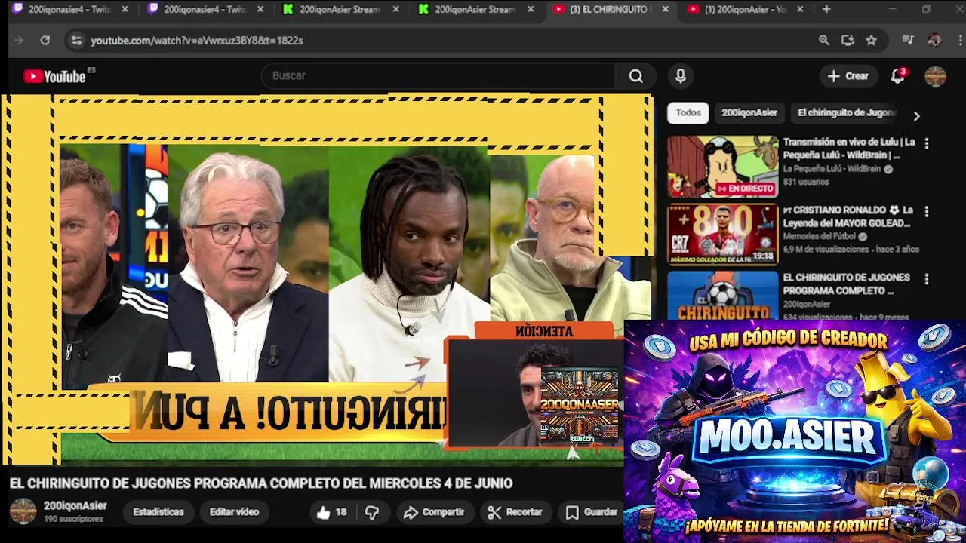Click the search magnifier button
966x543 pixels.
(636, 75)
